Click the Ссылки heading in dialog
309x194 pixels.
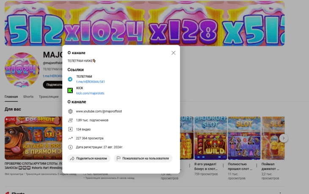(75, 70)
